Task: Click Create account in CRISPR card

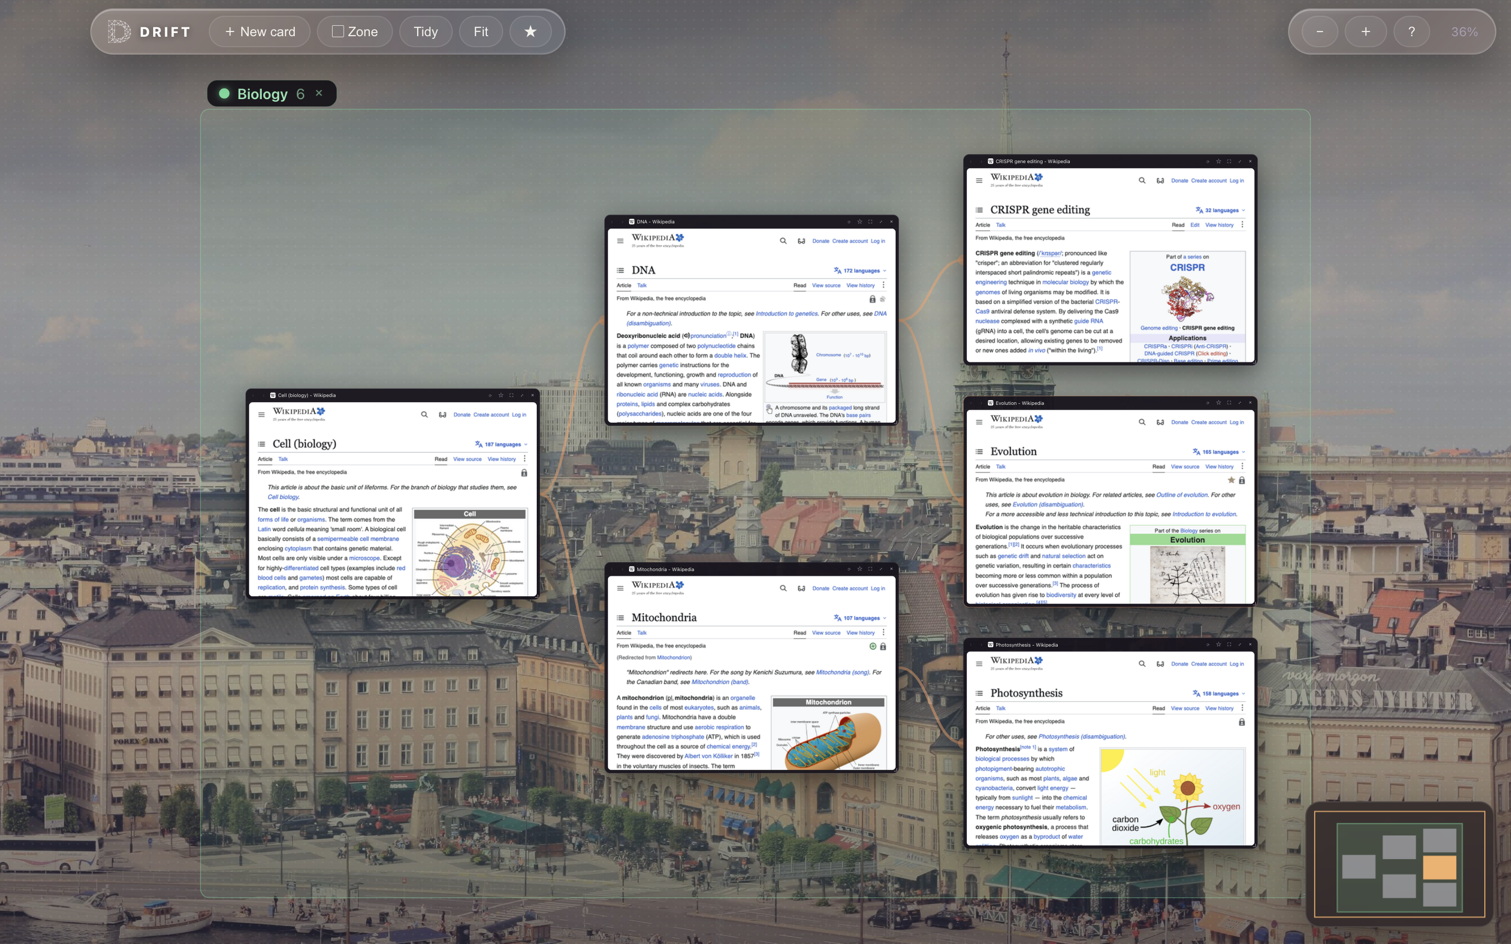Action: 1209,180
